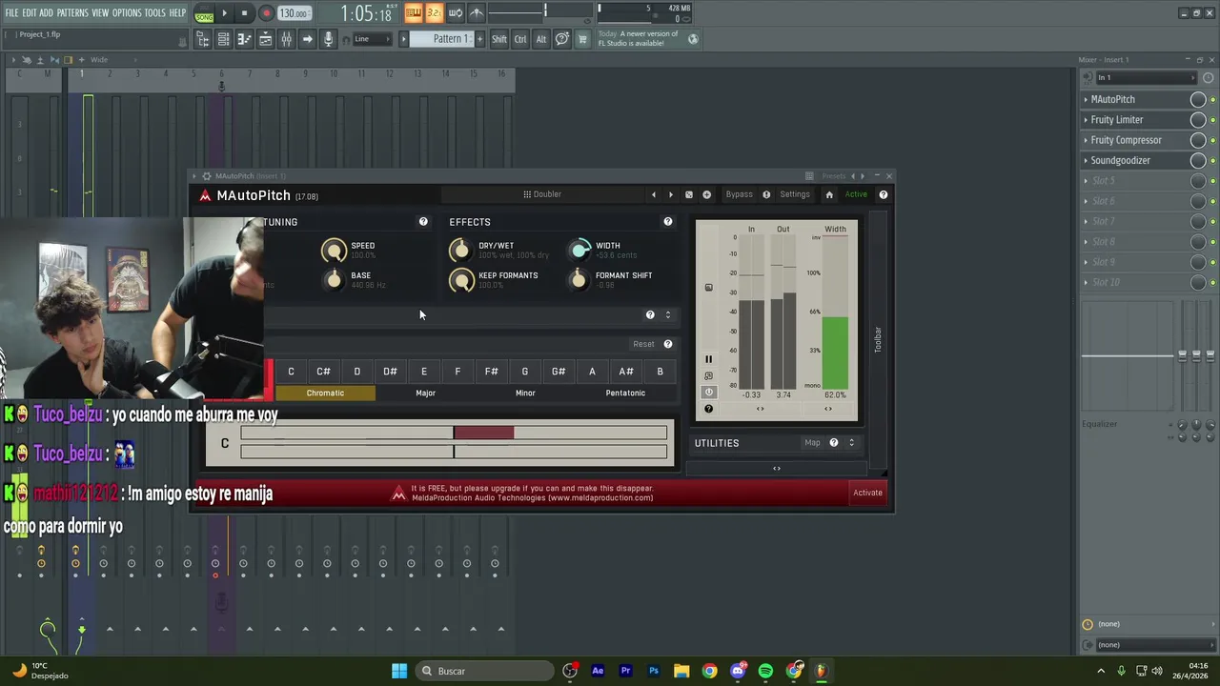
Task: Toggle Fruity Limiter slot enable LED
Action: [1212, 120]
